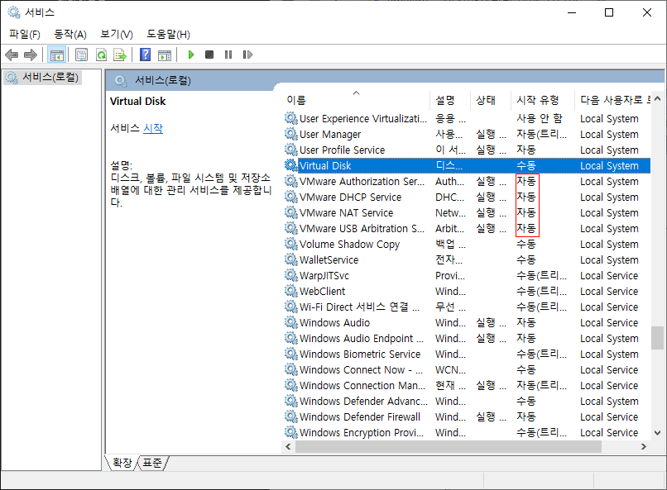667x490 pixels.
Task: Open the 도움말(H) menu
Action: (x=169, y=34)
